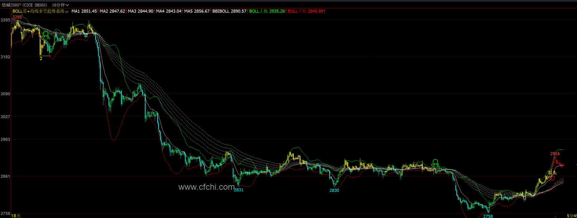The width and height of the screenshot is (577, 218).
Task: Click the 3192 price axis label
Action: click(x=5, y=57)
